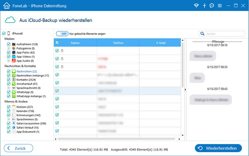Image resolution: width=249 pixels, height=156 pixels.
Task: Uncheck the Kalender (756) checkbox
Action: coord(9,111)
